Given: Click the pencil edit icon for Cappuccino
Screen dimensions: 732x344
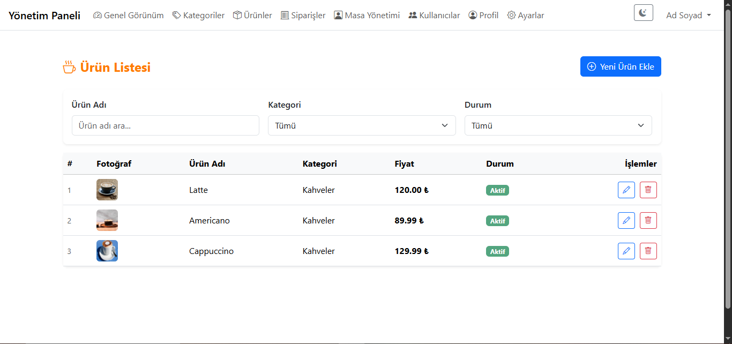Looking at the screenshot, I should click(626, 251).
